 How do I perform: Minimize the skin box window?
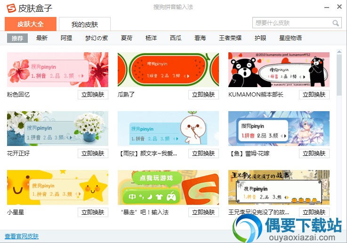coord(327,8)
